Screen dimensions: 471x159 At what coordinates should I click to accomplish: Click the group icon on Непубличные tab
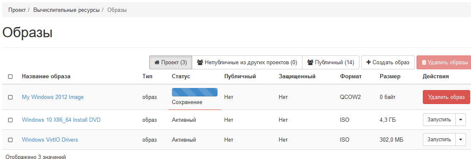click(200, 63)
